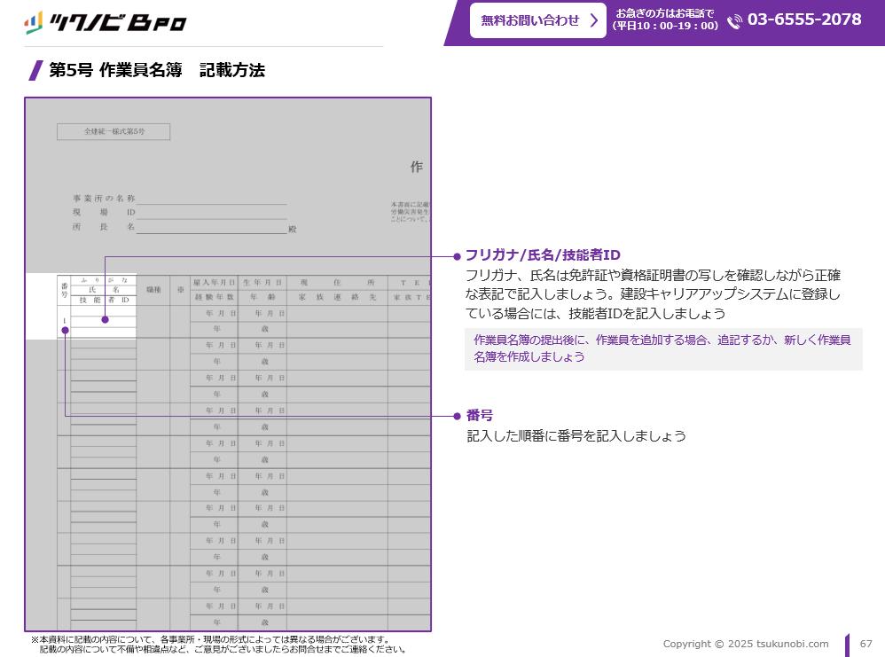The height and width of the screenshot is (657, 885).
Task: Click the 経験年数 column header
Action: [x=214, y=297]
